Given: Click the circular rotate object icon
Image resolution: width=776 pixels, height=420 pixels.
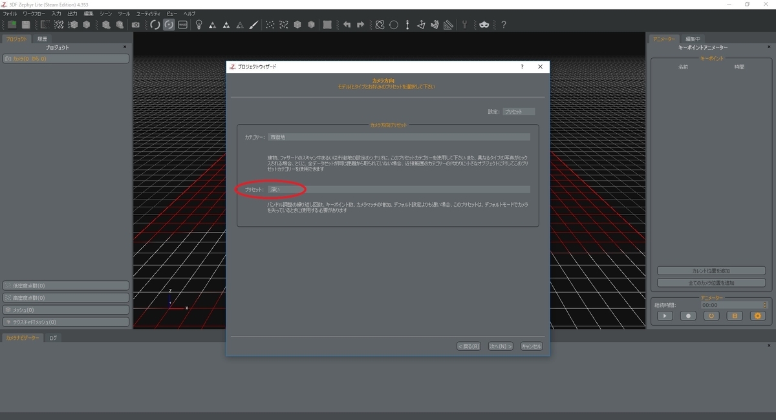Looking at the screenshot, I should pos(393,25).
